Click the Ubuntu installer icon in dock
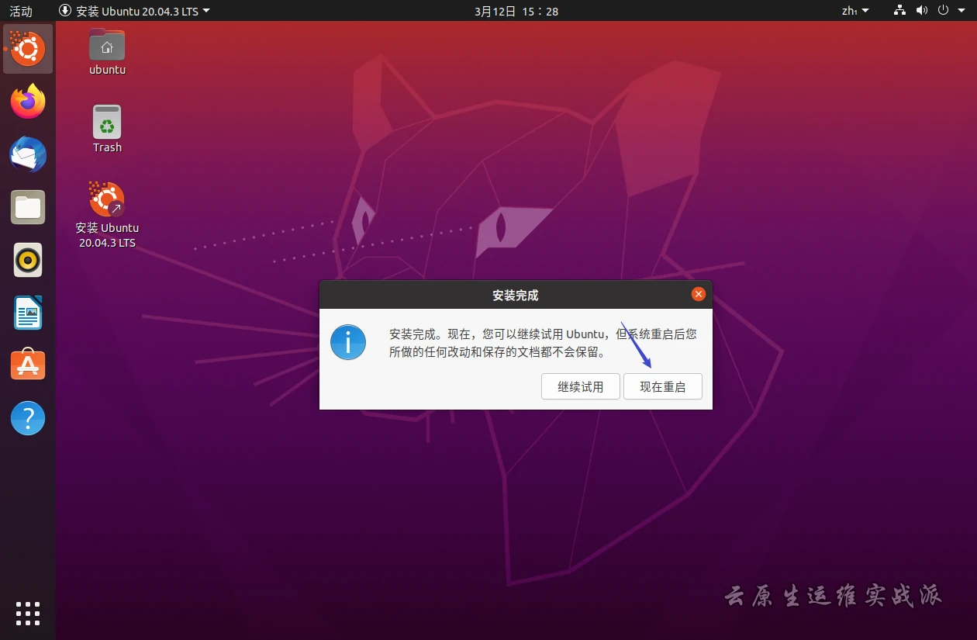The width and height of the screenshot is (977, 640). [x=28, y=49]
